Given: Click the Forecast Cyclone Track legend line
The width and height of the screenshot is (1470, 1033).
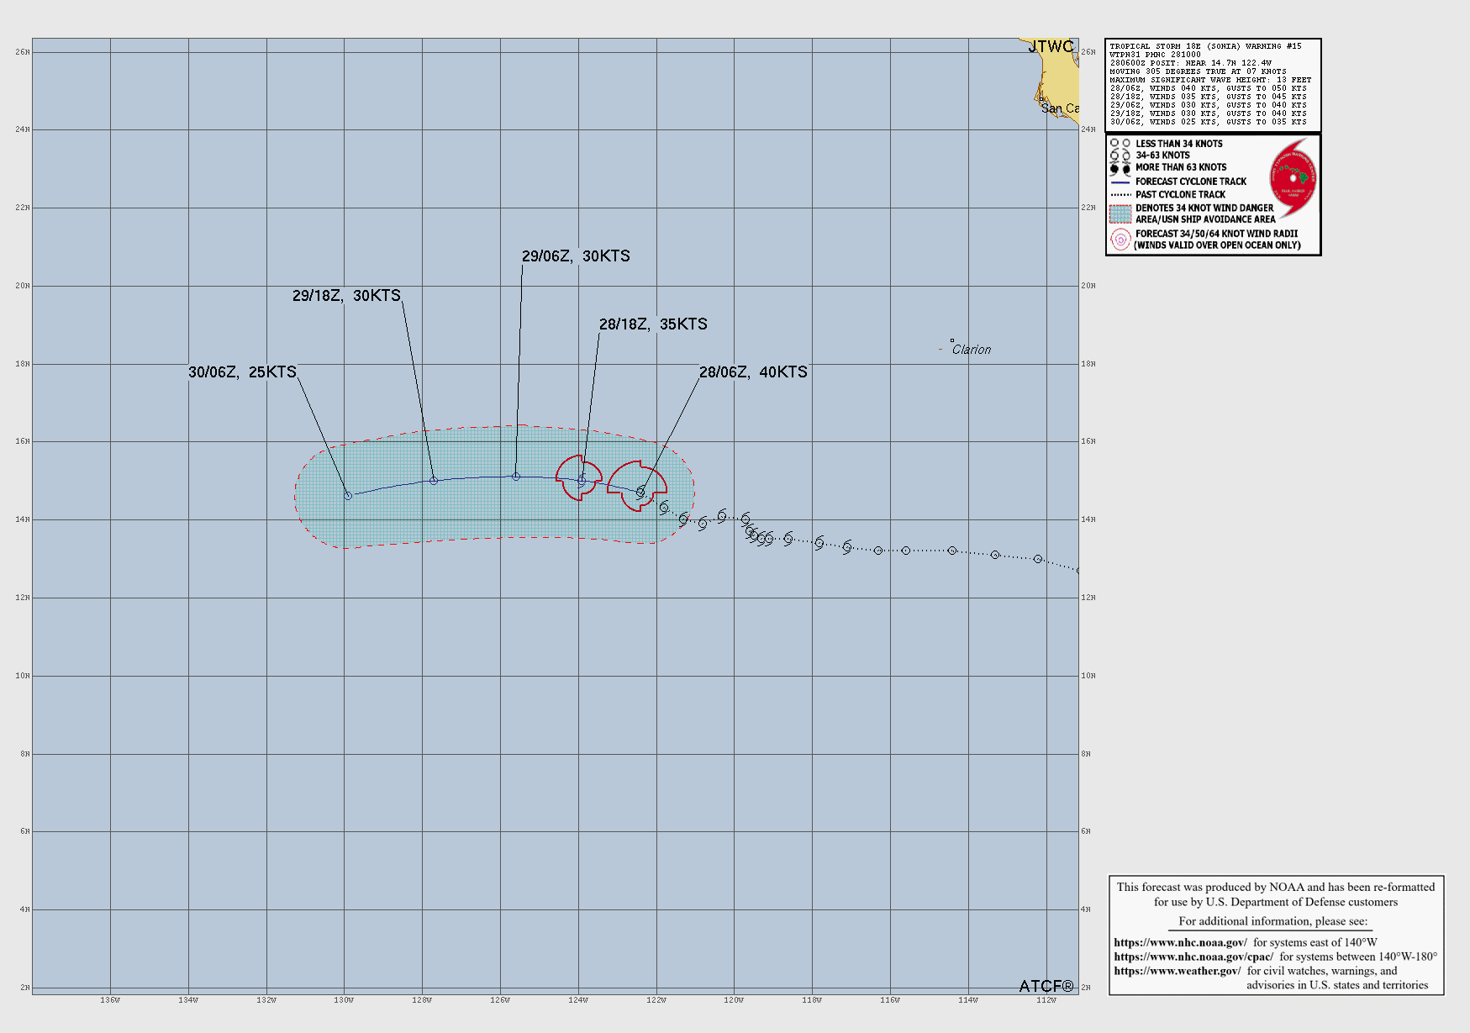Looking at the screenshot, I should [1120, 182].
